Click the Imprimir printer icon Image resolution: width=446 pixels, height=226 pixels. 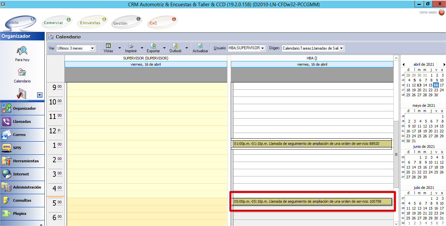(x=130, y=46)
